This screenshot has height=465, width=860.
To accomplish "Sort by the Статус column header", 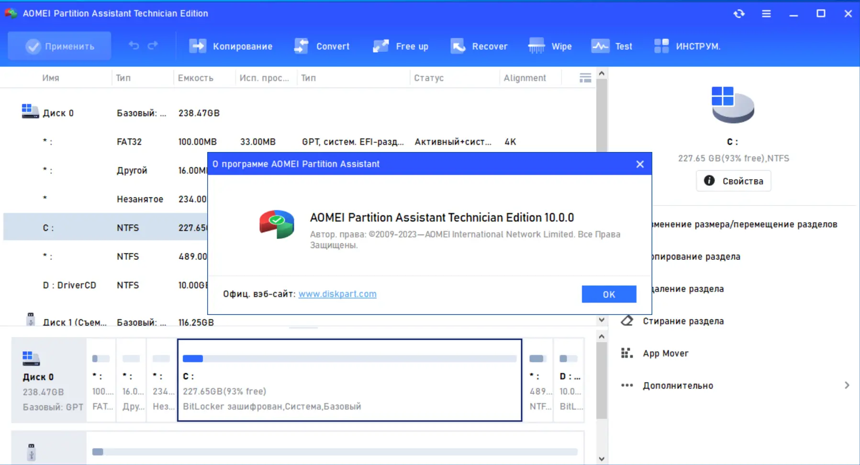I will [x=429, y=78].
